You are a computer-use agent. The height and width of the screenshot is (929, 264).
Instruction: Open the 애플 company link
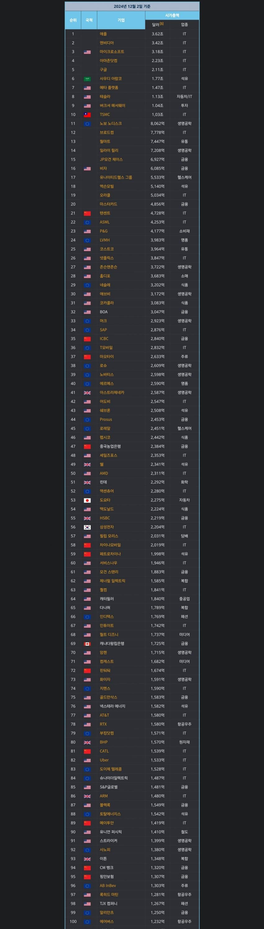(x=103, y=34)
